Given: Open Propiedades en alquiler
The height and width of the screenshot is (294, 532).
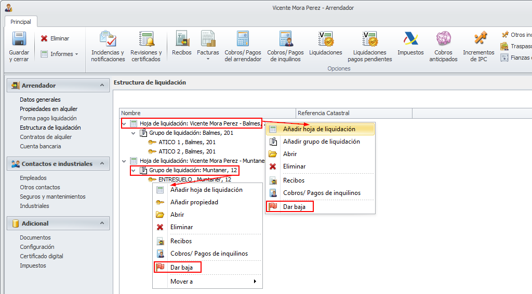Looking at the screenshot, I should click(48, 109).
